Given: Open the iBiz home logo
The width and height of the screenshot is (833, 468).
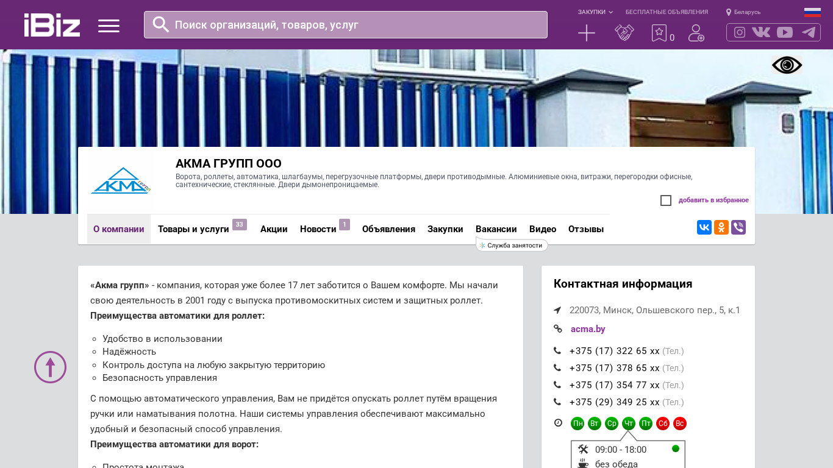Looking at the screenshot, I should [x=52, y=25].
